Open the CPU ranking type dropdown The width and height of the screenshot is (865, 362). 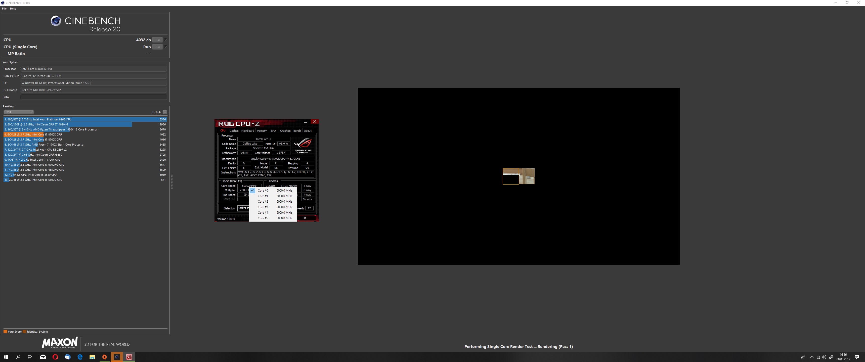19,112
